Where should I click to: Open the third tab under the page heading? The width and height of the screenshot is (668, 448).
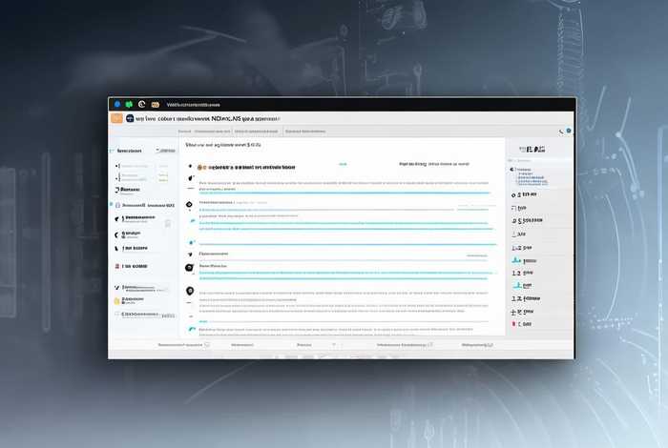pyautogui.click(x=307, y=131)
